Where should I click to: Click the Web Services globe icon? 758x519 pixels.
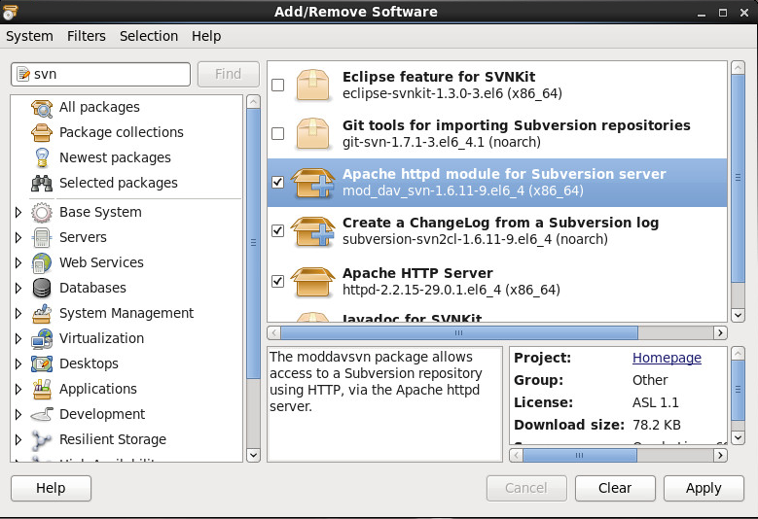point(42,262)
